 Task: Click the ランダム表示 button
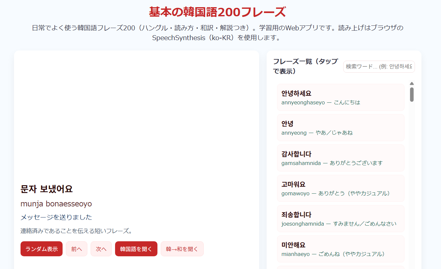tap(41, 249)
